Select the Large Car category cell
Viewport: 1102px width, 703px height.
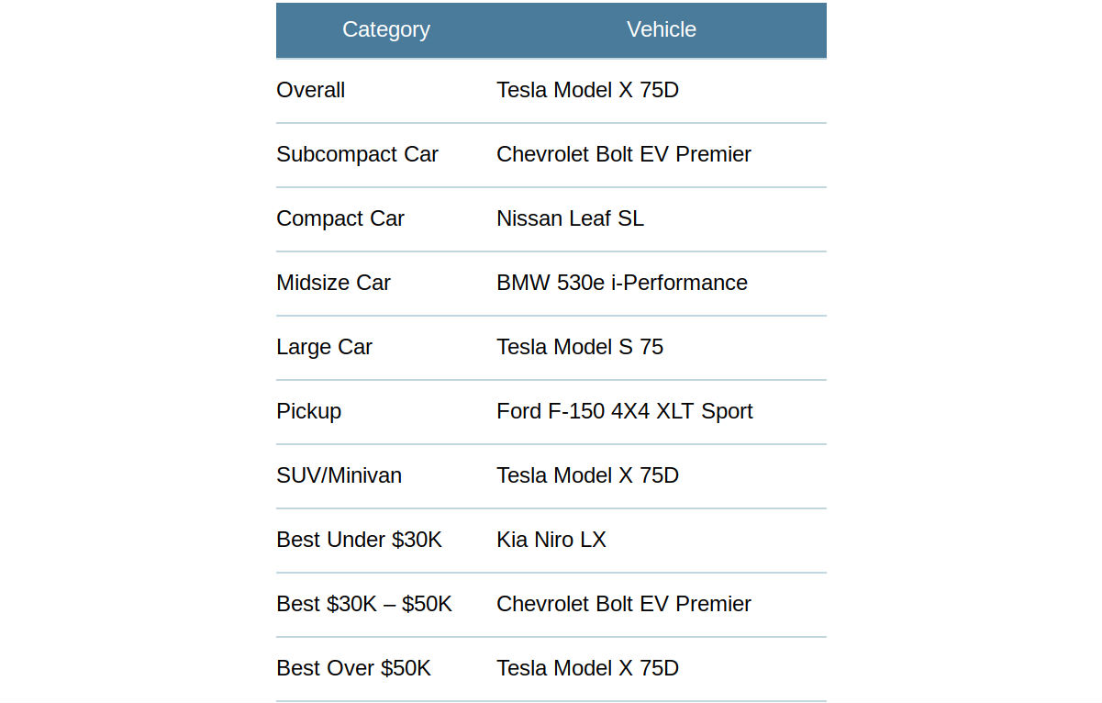coord(386,347)
